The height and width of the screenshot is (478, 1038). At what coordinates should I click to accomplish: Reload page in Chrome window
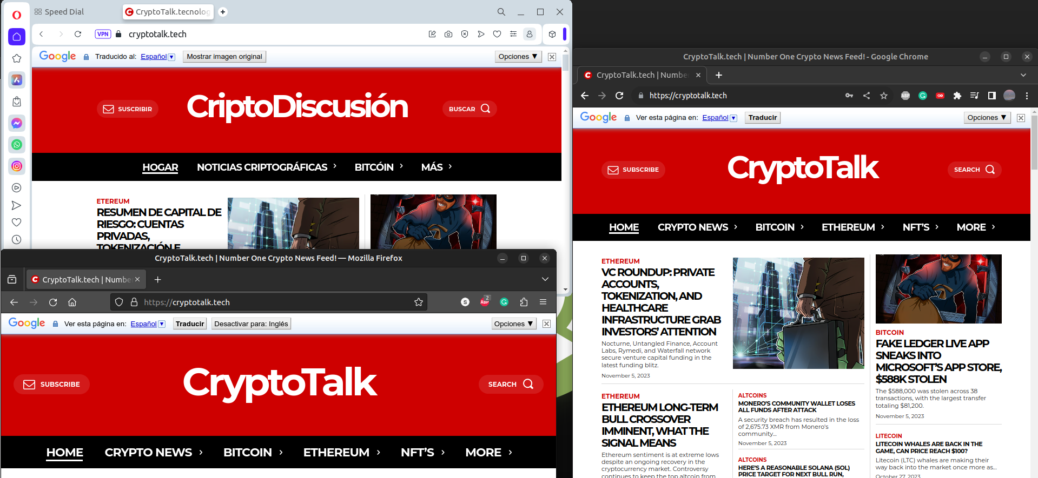(x=619, y=96)
